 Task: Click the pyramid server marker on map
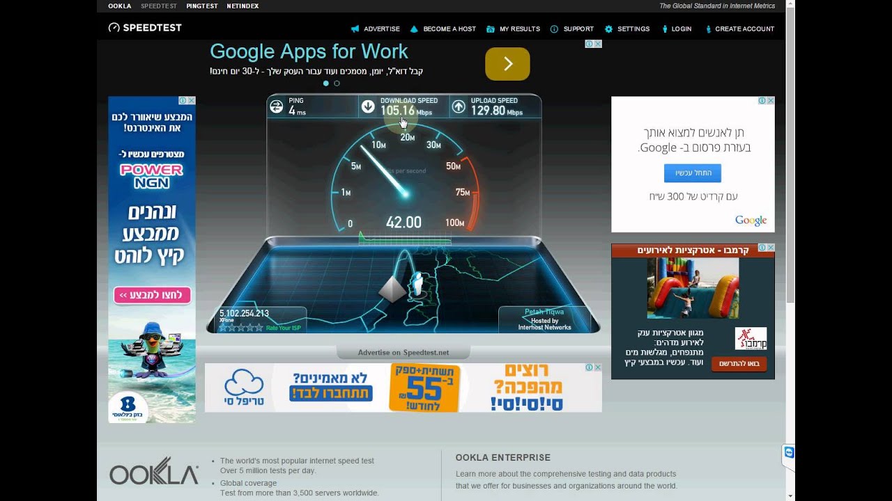(392, 289)
